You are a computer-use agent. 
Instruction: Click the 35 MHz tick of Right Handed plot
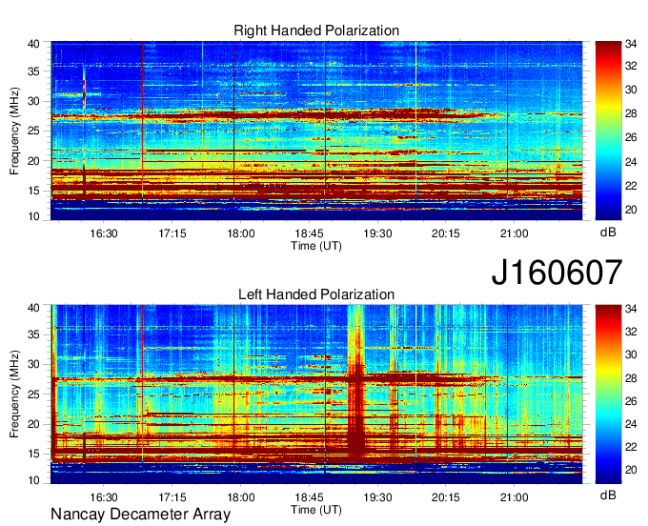tap(34, 71)
